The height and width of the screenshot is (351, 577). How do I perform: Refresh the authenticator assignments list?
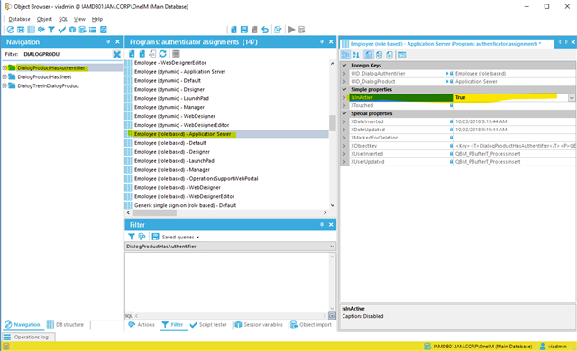(x=162, y=54)
